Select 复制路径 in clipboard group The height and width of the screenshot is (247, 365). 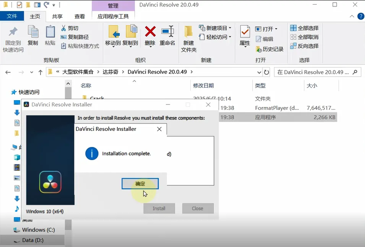[75, 37]
